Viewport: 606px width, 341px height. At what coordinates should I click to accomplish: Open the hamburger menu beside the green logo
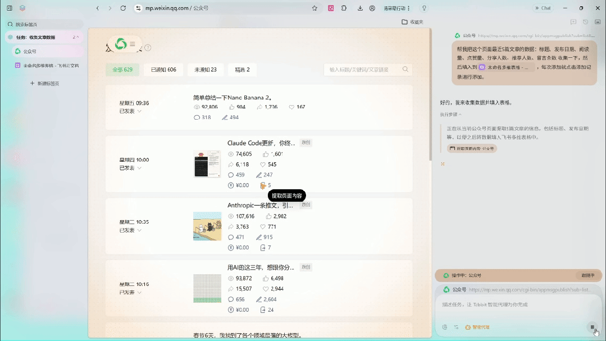[x=133, y=44]
